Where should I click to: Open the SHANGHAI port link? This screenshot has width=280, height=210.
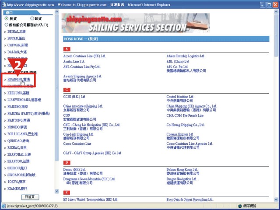coord(19,154)
